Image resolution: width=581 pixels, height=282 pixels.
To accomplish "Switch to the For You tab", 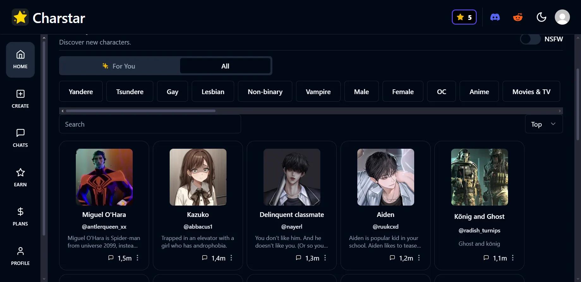I will click(x=119, y=66).
